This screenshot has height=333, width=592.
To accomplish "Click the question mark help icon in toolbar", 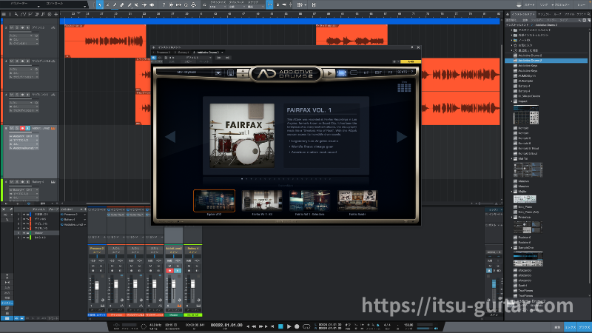I will pyautogui.click(x=164, y=5).
